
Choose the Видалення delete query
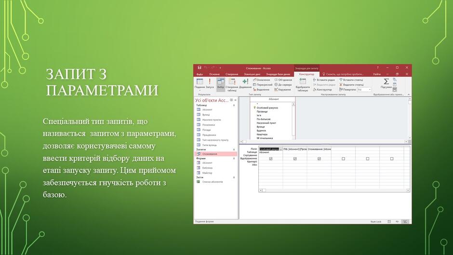(262, 90)
